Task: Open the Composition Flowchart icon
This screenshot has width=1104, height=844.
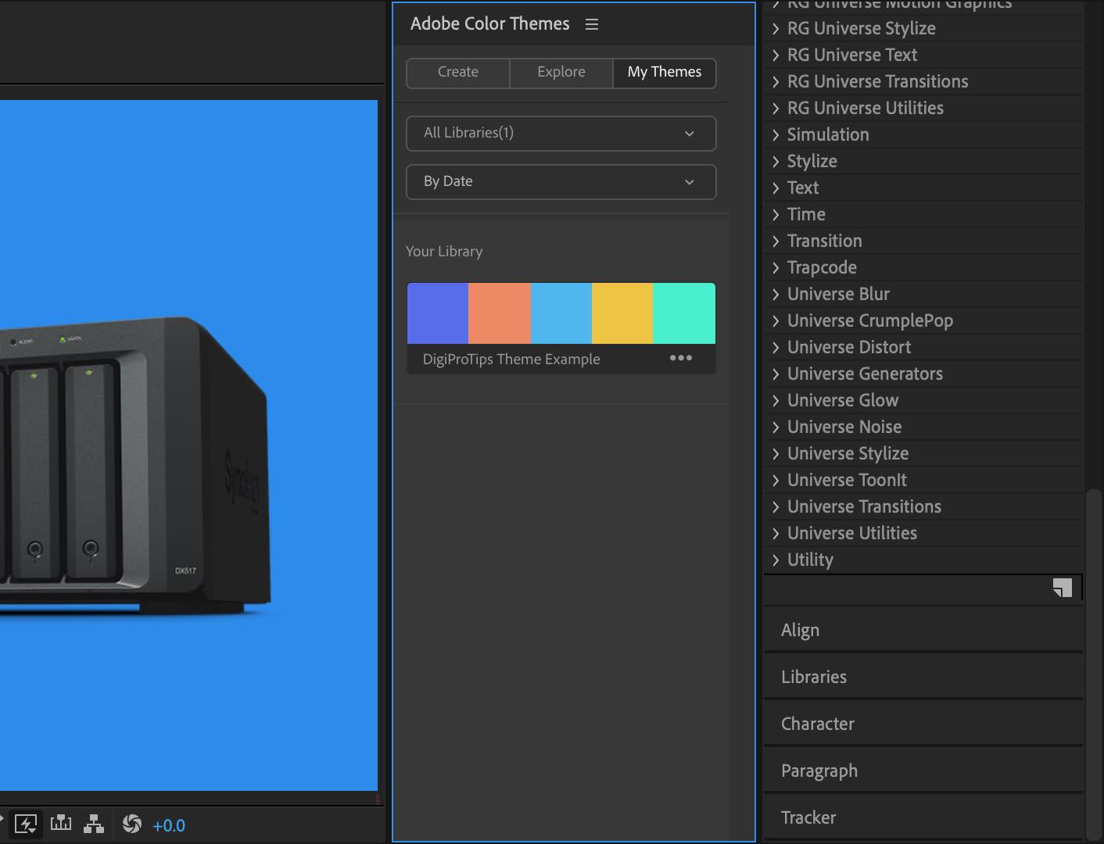Action: click(x=94, y=823)
